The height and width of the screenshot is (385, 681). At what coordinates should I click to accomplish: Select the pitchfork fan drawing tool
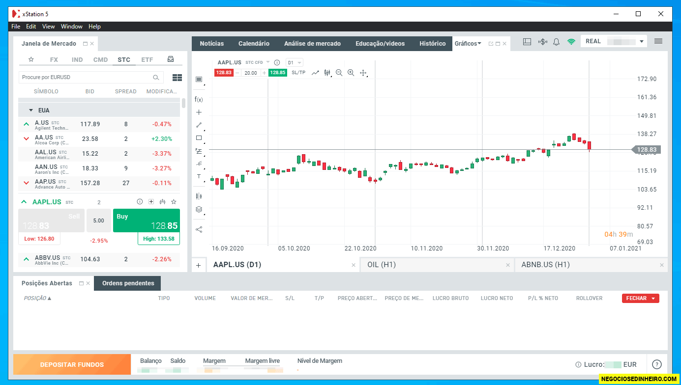pos(199,164)
